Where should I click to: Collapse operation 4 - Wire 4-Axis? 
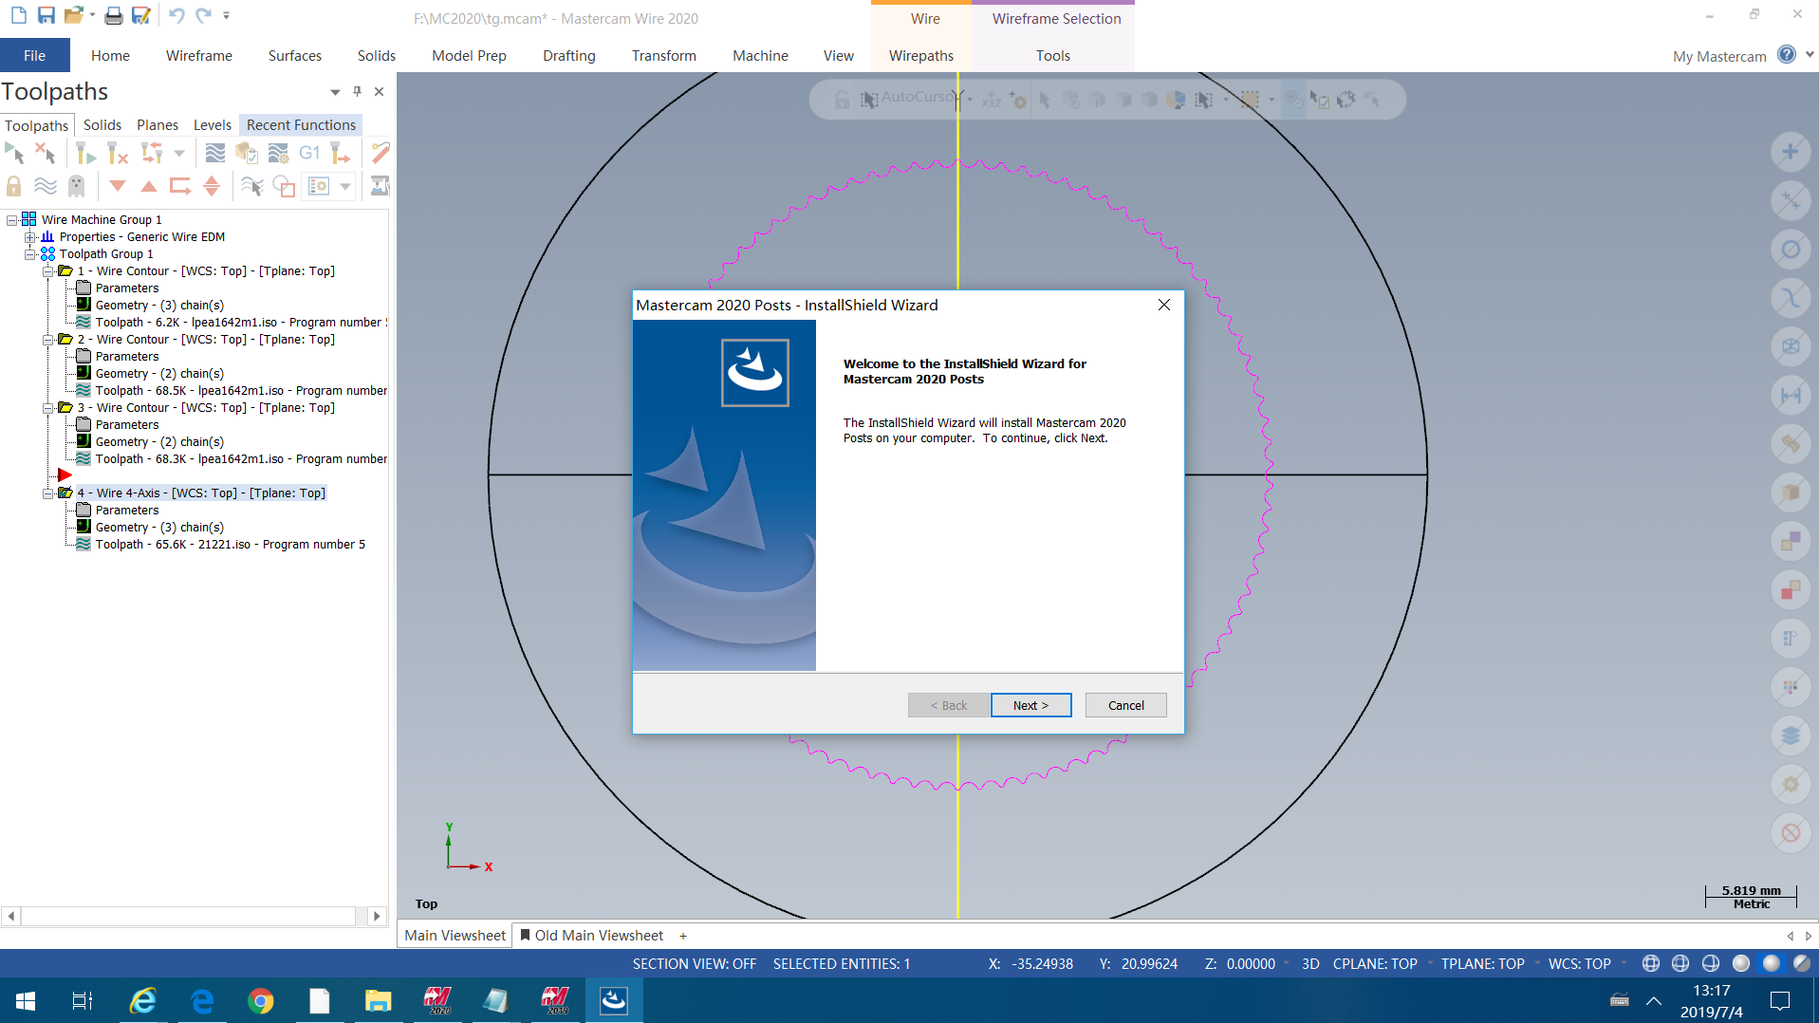click(47, 493)
